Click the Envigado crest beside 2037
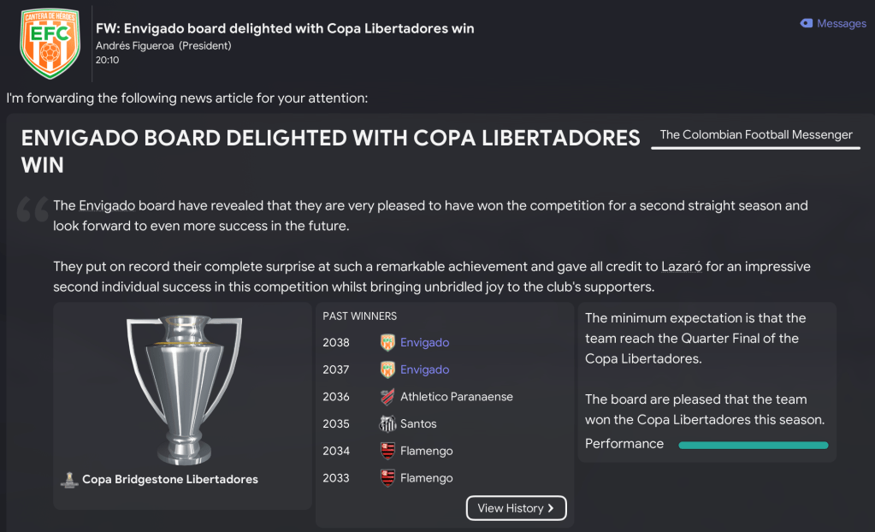The image size is (875, 532). point(387,370)
